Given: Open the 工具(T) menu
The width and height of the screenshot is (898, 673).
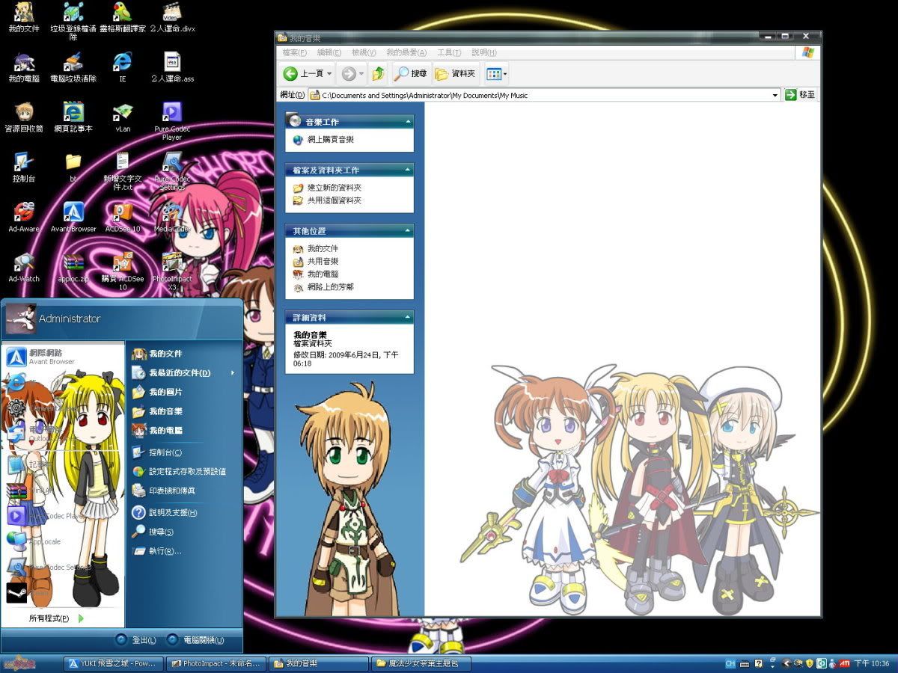Looking at the screenshot, I should tap(449, 52).
